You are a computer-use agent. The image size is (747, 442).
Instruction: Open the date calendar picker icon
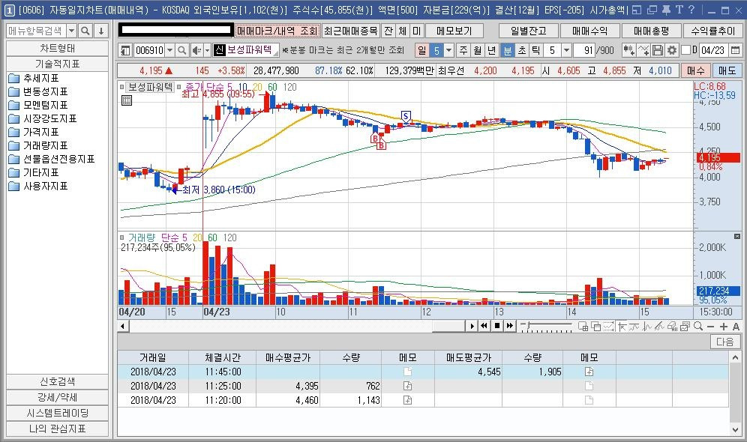[x=735, y=50]
